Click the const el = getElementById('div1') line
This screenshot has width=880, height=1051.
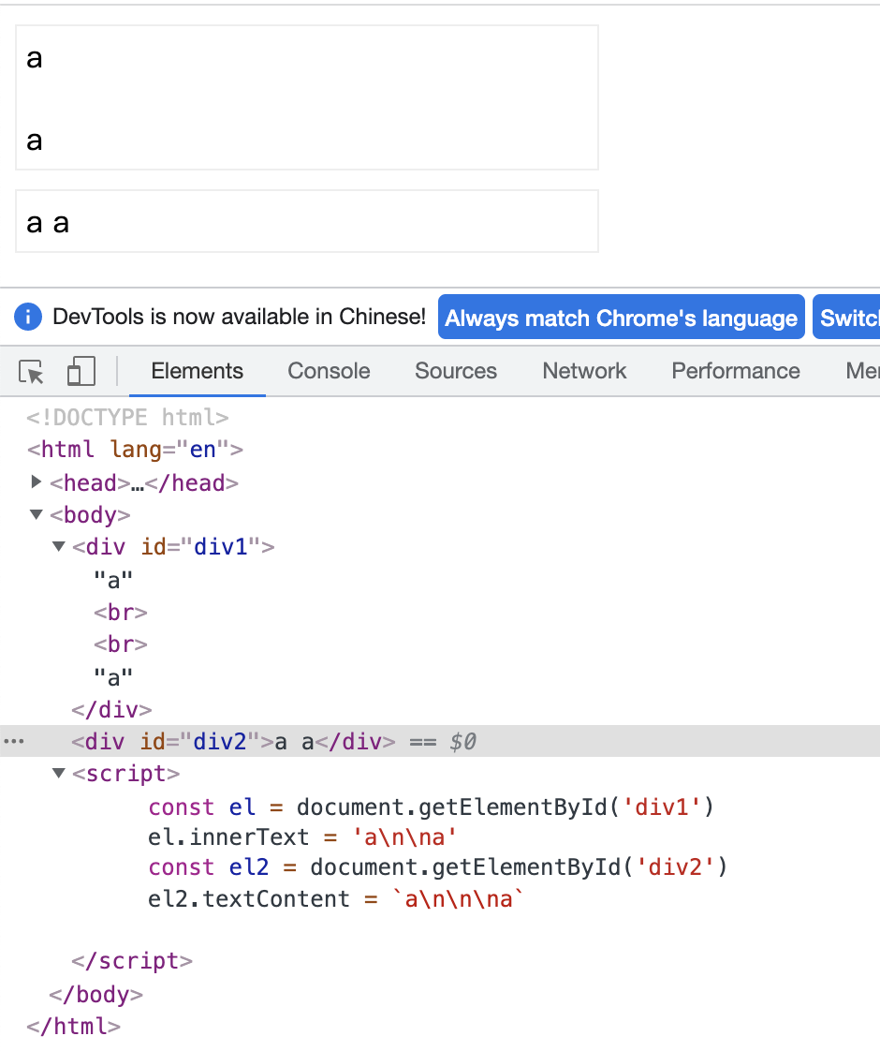[x=432, y=807]
